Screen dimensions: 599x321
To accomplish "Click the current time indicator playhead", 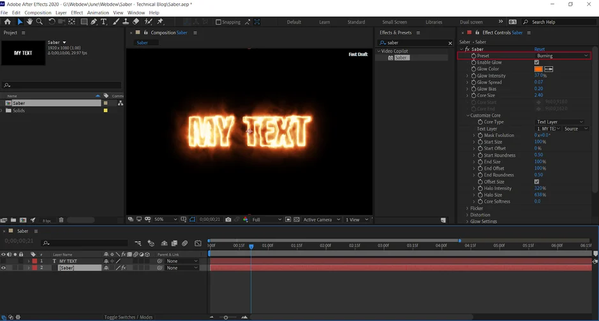I will coord(251,246).
